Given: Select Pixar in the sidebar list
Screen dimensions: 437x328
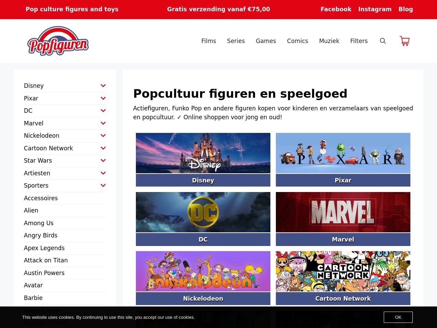Looking at the screenshot, I should 31,98.
